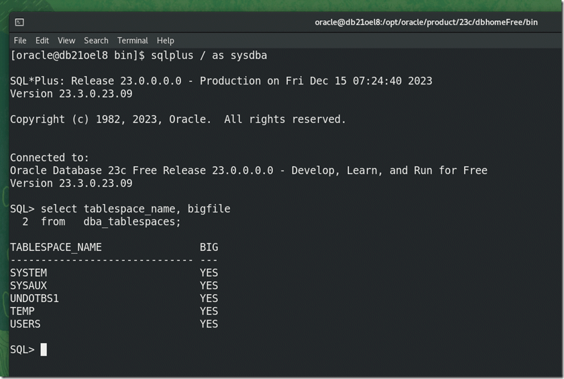Open the Help menu

coord(165,40)
